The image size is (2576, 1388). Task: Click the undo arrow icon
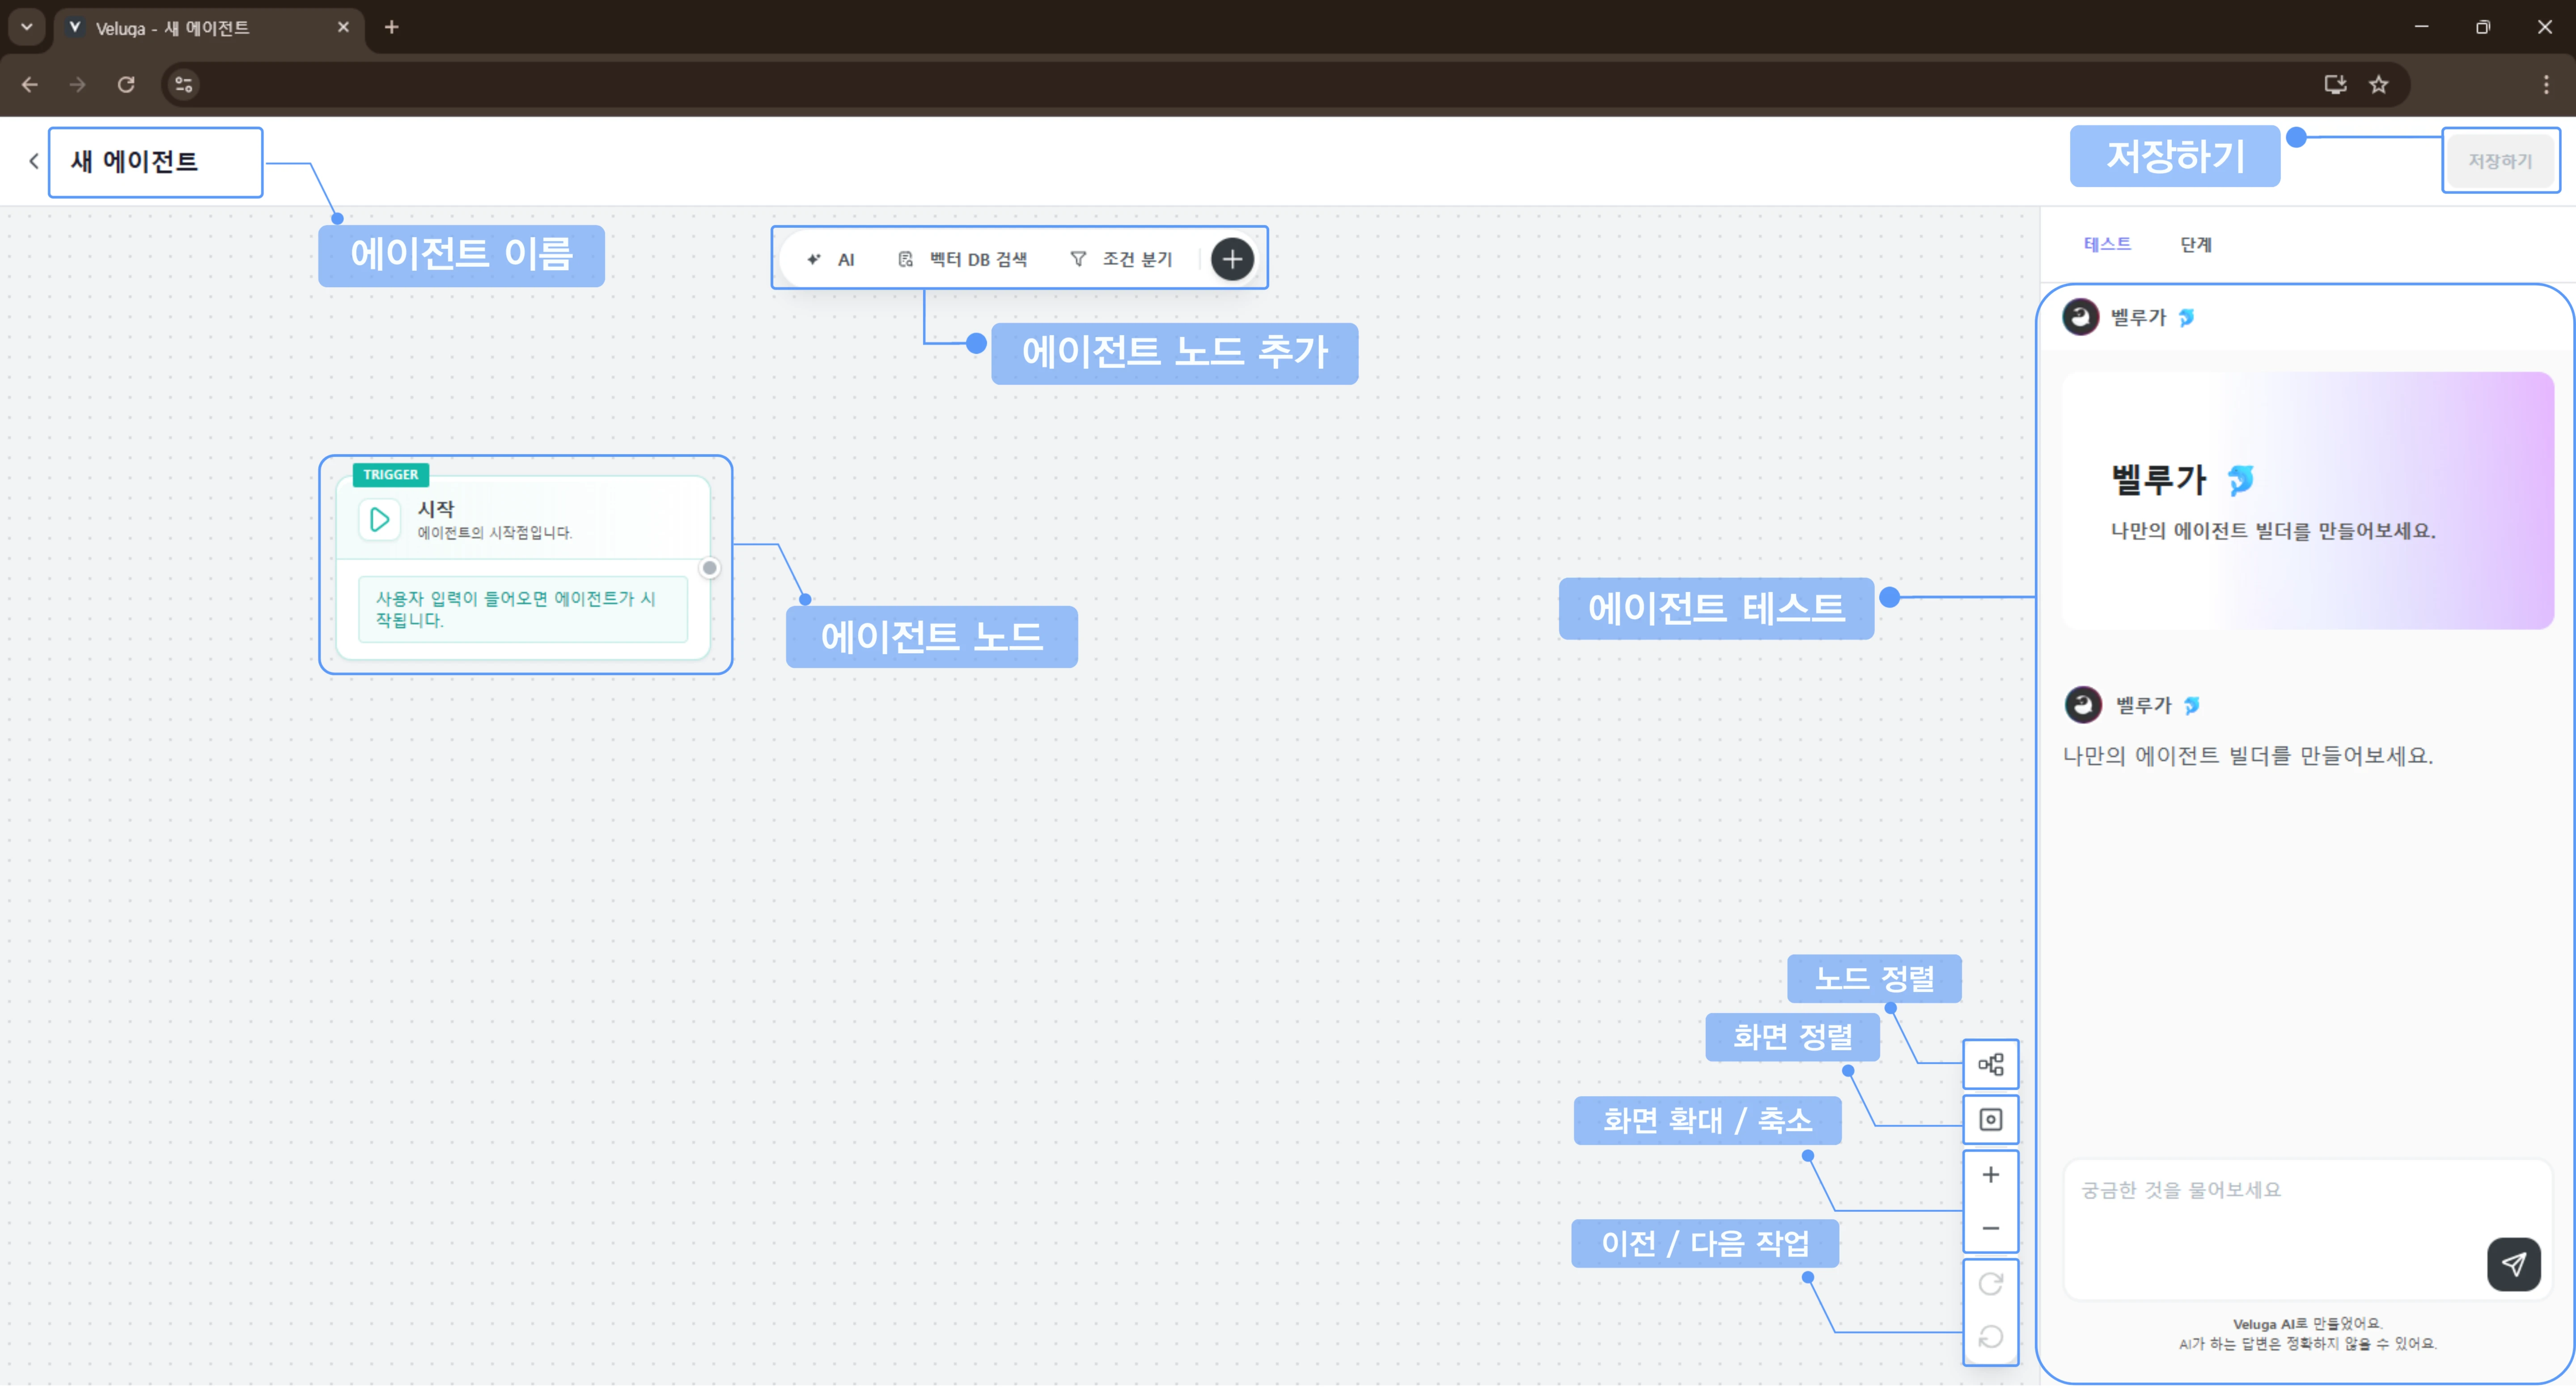(1990, 1337)
